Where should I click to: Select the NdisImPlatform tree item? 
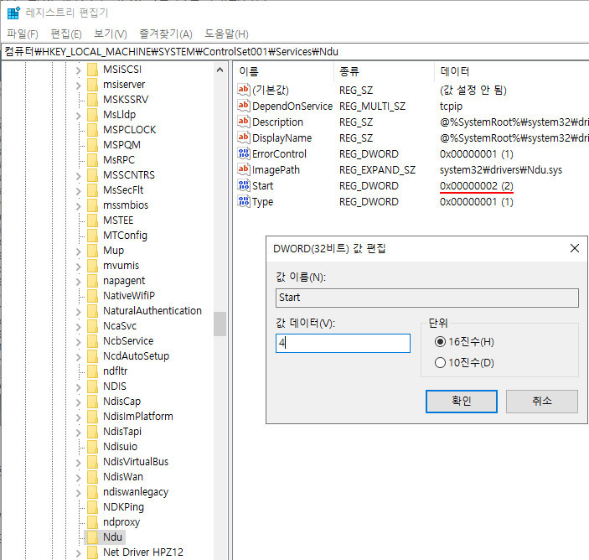(x=138, y=417)
